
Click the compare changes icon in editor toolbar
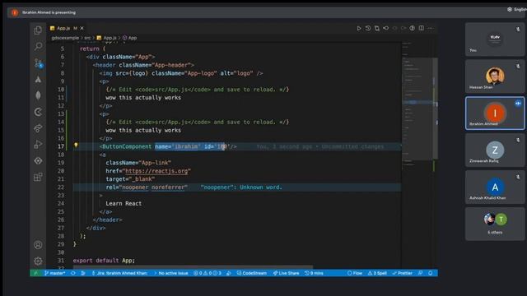[377, 28]
